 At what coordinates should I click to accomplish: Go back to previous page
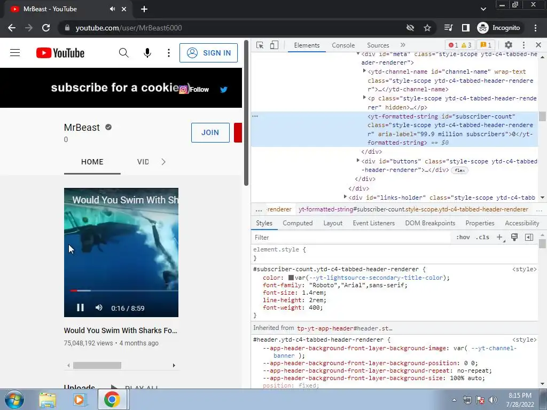tap(12, 28)
